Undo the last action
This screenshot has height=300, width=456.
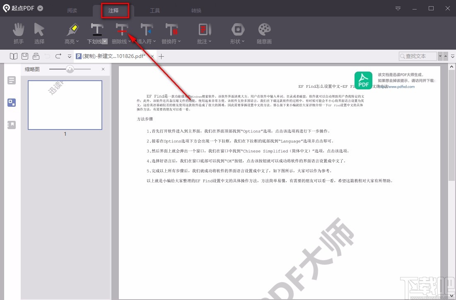(47, 56)
